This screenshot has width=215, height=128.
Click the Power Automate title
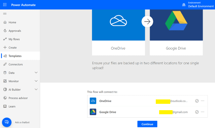(23, 5)
